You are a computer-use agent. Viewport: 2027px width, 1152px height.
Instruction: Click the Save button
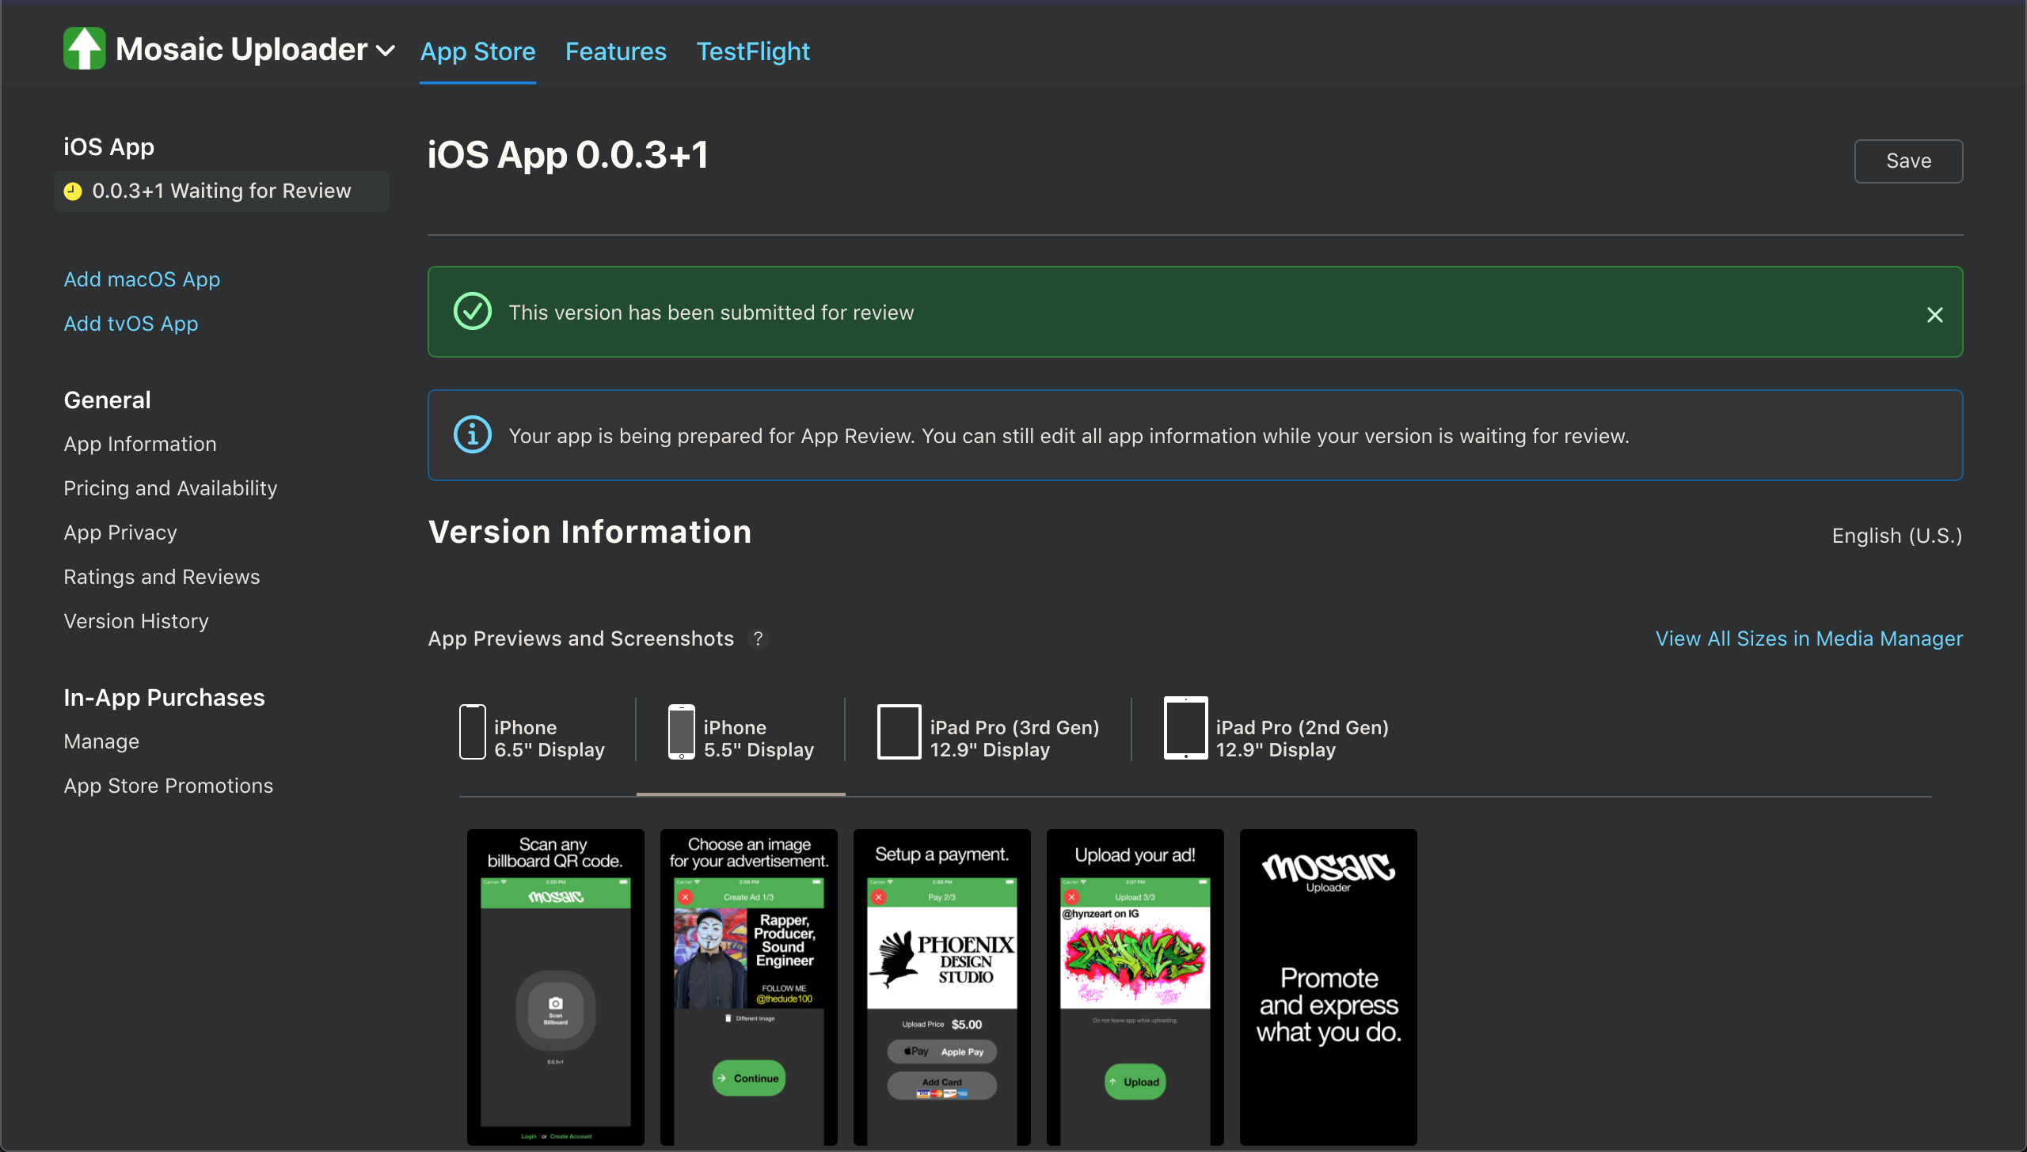point(1907,161)
